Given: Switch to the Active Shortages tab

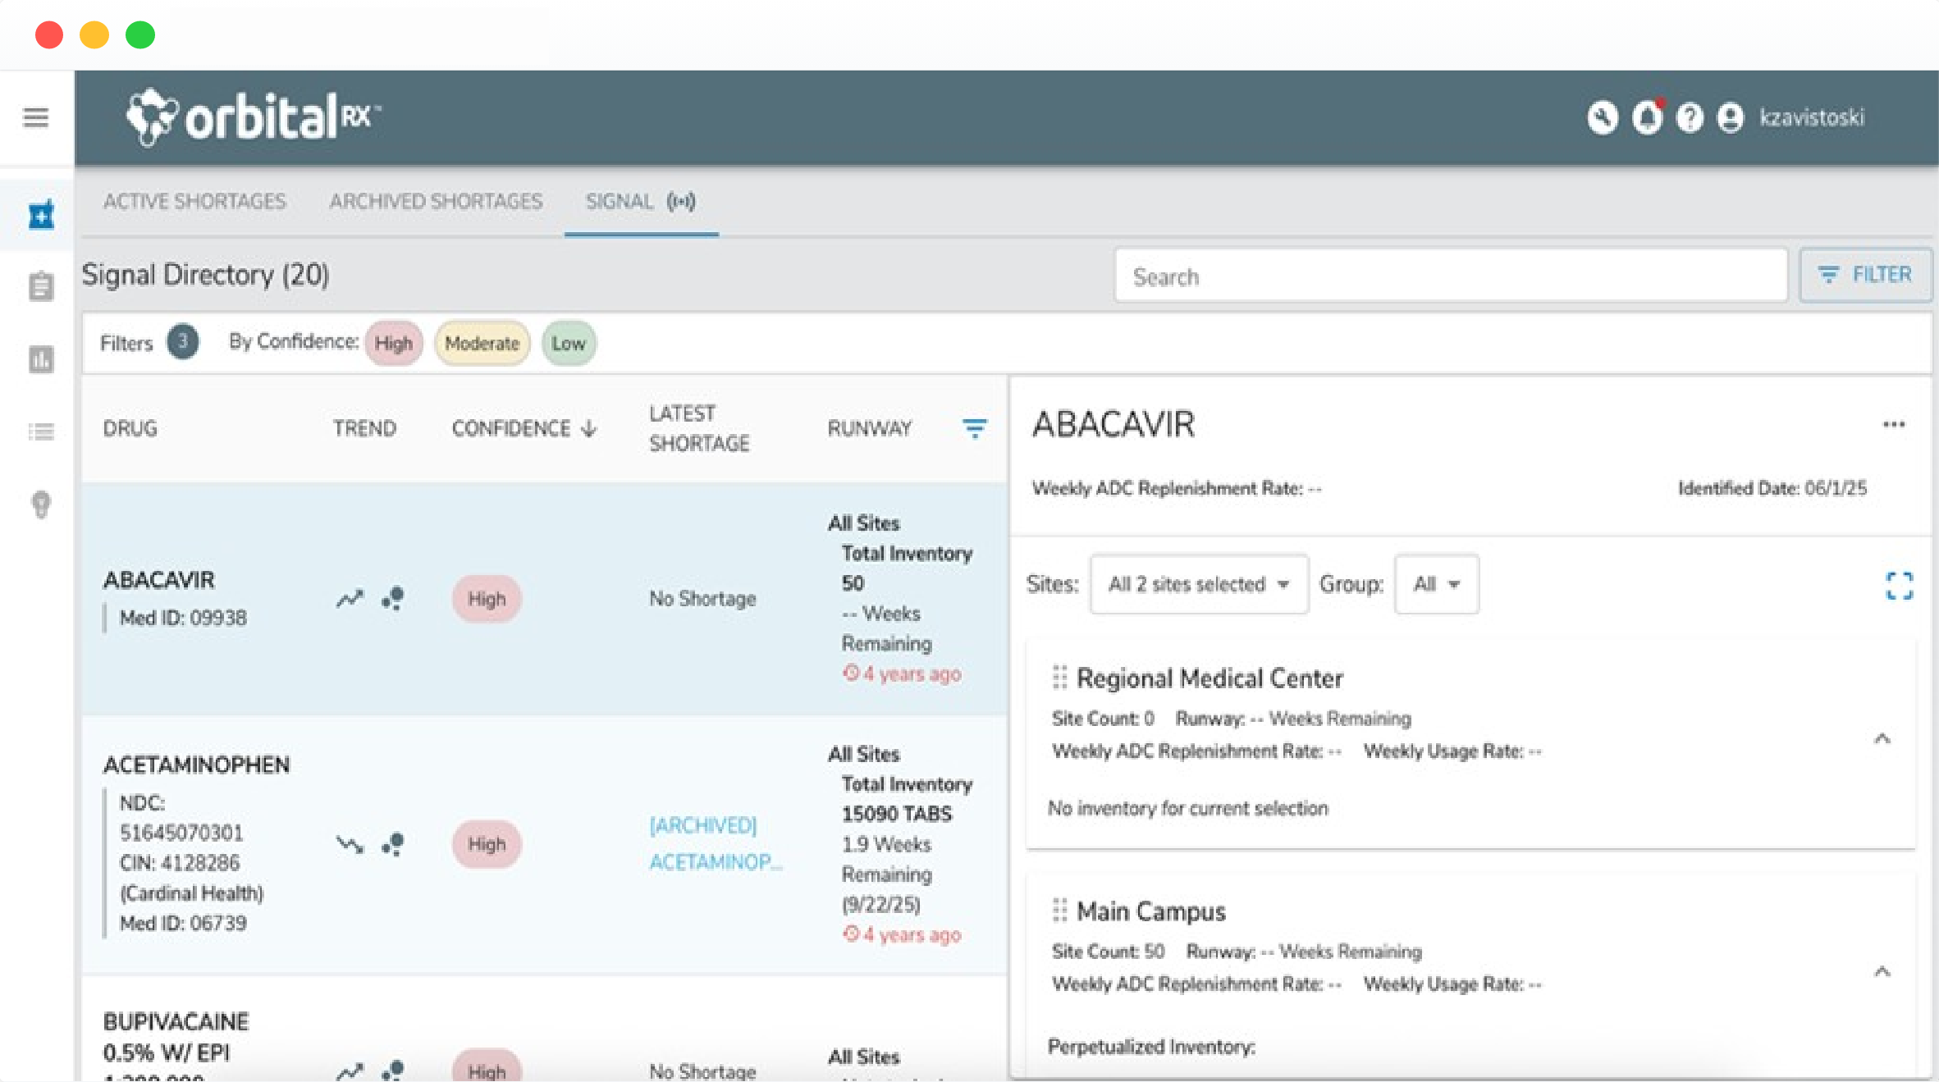Looking at the screenshot, I should [x=194, y=202].
